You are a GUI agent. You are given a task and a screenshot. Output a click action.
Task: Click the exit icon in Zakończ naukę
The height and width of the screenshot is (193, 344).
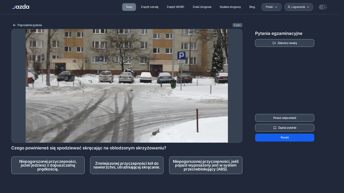(274, 43)
